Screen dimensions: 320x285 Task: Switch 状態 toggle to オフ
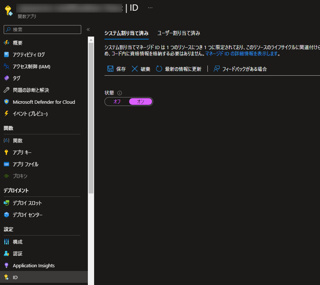pos(117,102)
